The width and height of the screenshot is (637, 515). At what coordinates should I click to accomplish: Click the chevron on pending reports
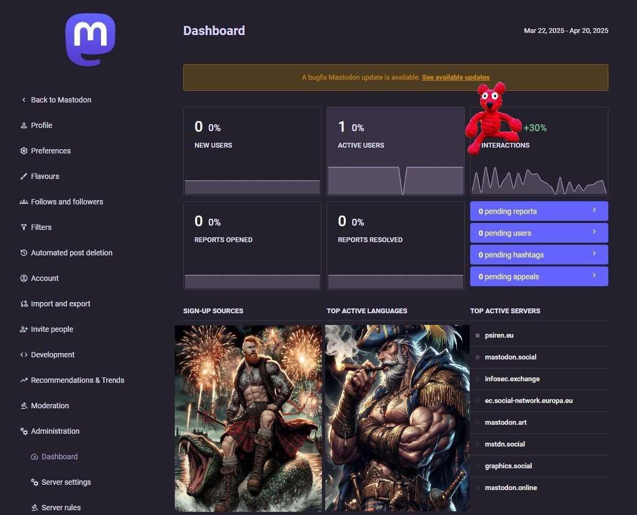594,210
